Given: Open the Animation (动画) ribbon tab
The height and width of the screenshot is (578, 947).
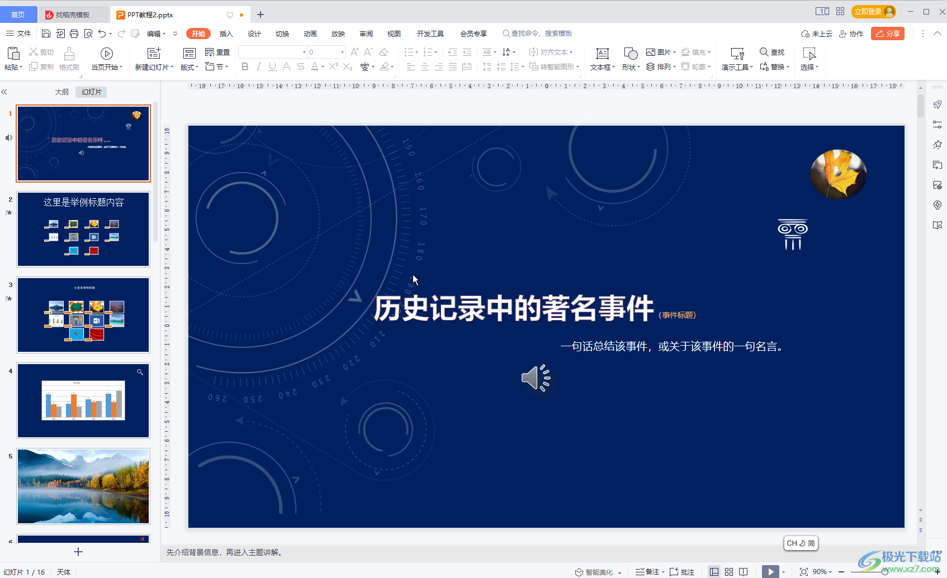Looking at the screenshot, I should [310, 34].
